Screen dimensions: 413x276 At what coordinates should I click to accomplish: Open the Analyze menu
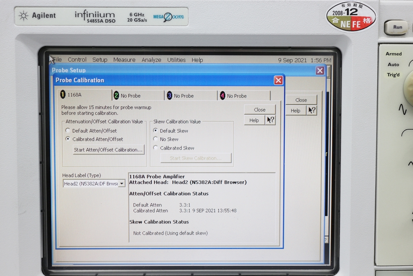[x=151, y=60]
